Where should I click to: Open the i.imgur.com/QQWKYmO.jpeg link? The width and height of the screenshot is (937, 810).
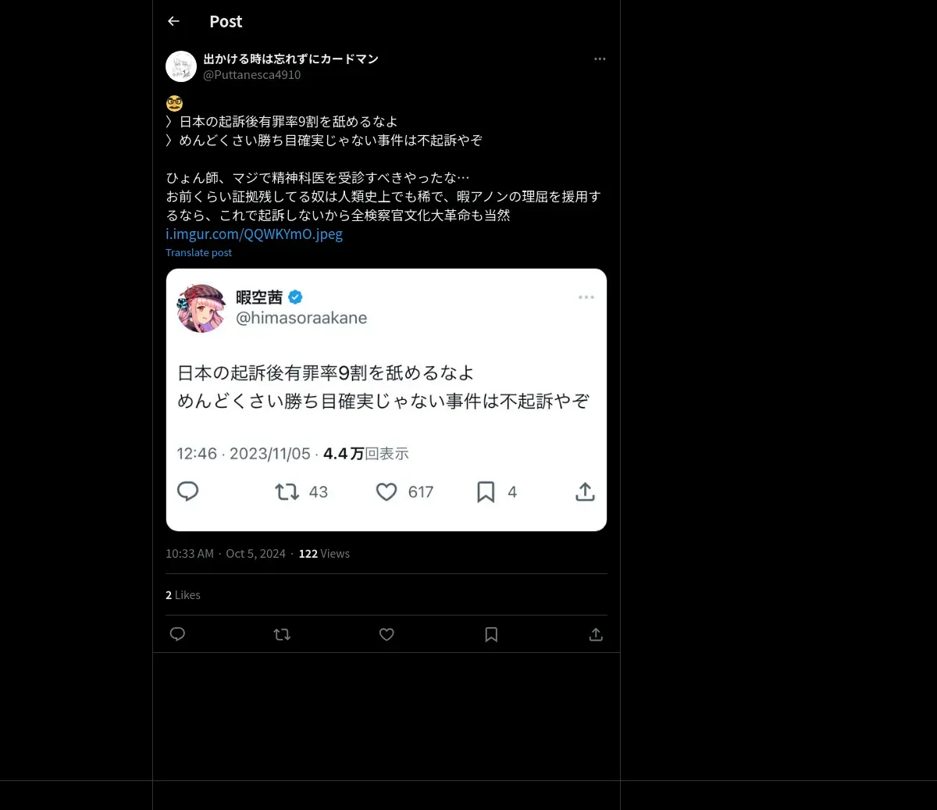coord(254,234)
